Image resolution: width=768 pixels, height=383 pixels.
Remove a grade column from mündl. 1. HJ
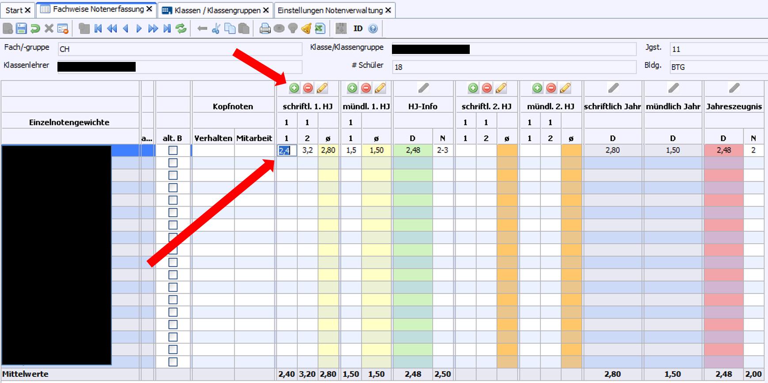coord(366,88)
